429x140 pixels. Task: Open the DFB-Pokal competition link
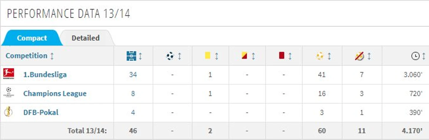click(x=41, y=112)
